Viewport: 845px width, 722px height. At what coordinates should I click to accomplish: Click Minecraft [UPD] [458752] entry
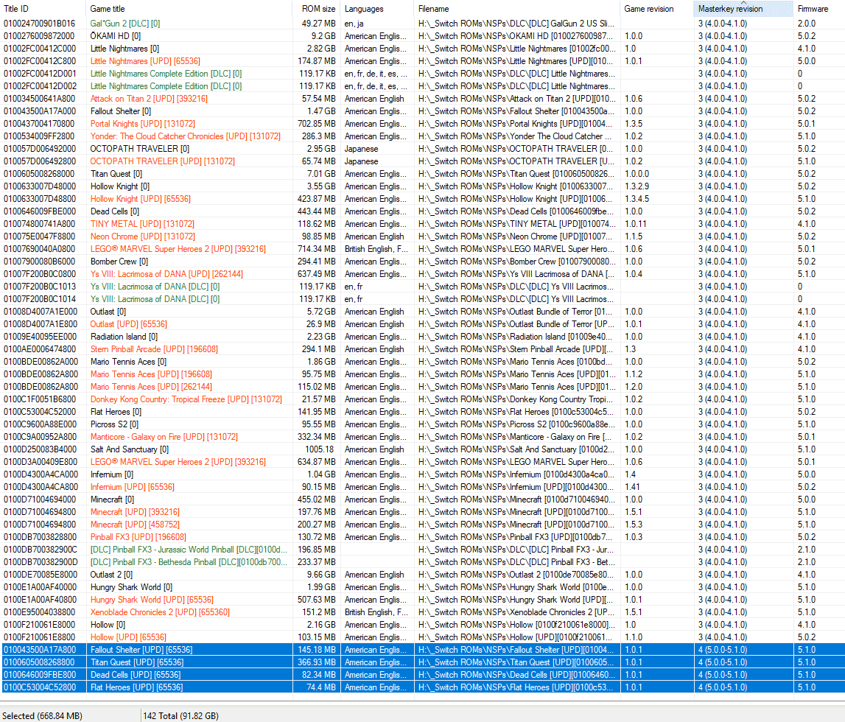point(135,525)
